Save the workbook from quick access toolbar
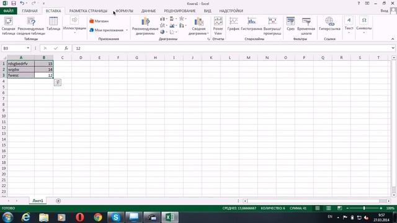Viewport: 397px width, 223px height. tap(14, 3)
